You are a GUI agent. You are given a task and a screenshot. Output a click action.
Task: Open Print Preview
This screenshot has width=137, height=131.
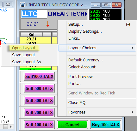pyautogui.click(x=97, y=77)
